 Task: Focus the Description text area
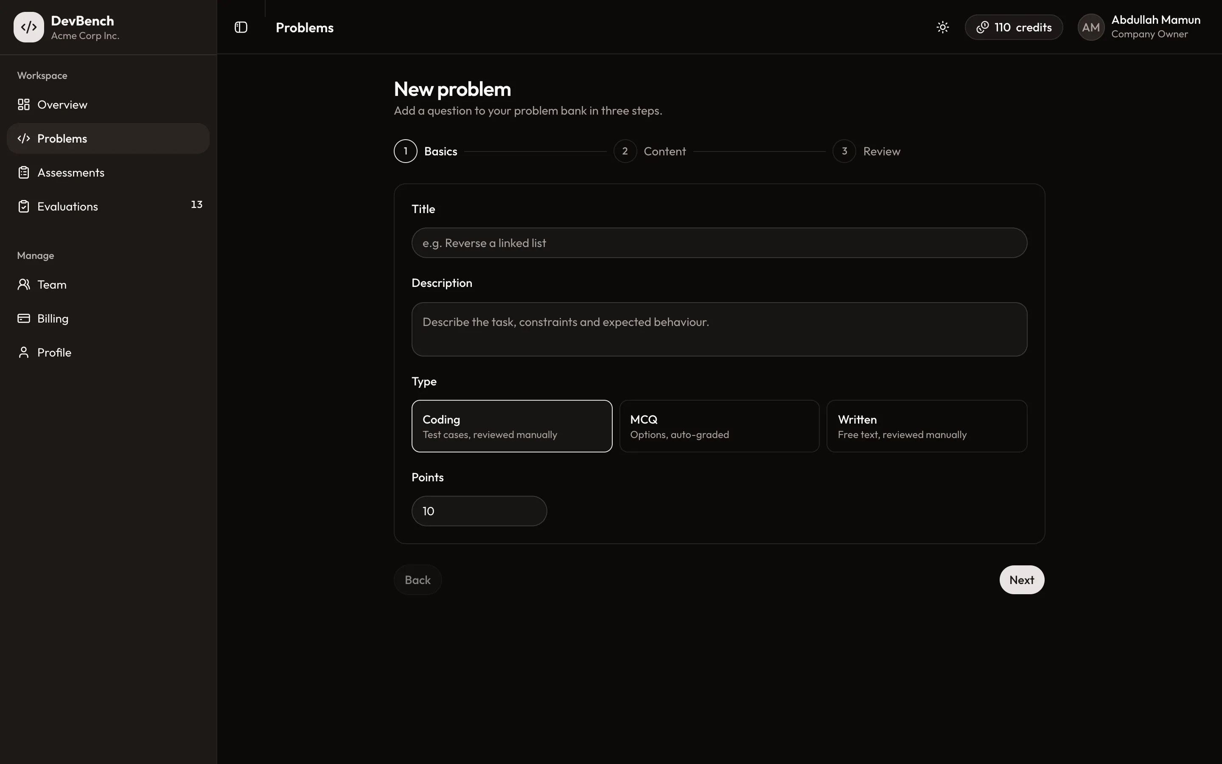(x=719, y=329)
